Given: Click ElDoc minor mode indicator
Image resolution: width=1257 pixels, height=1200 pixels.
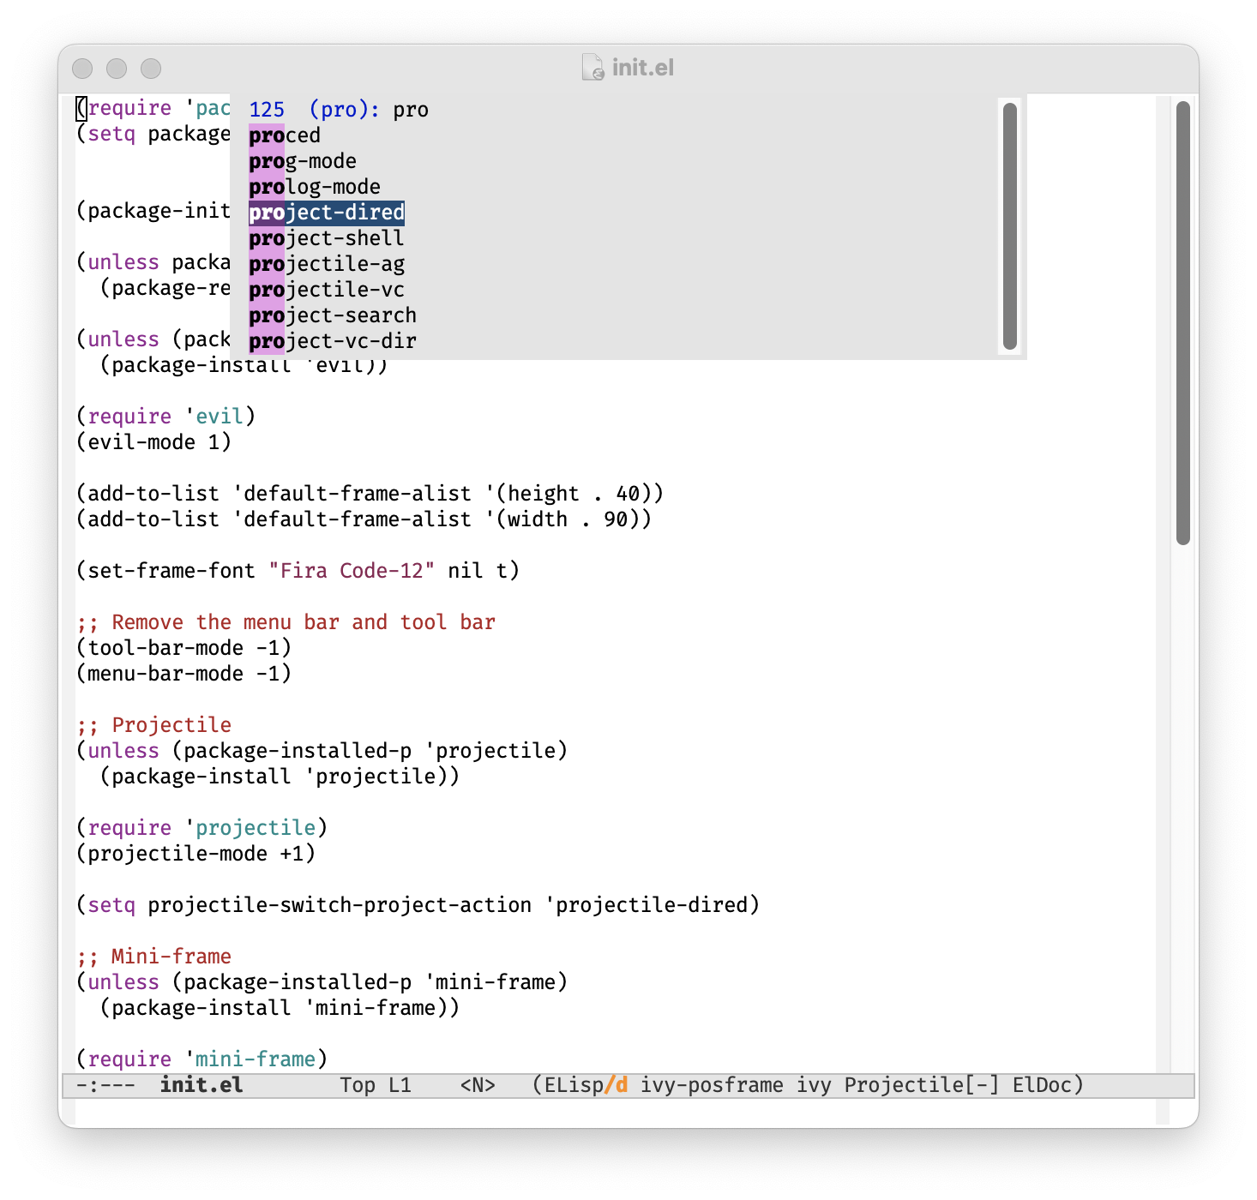Looking at the screenshot, I should click(1042, 1085).
